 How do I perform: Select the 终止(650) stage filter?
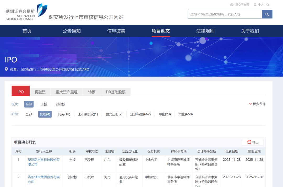coord(186,114)
